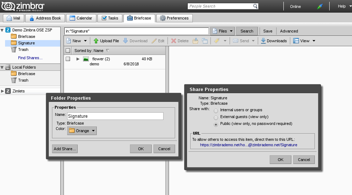The height and width of the screenshot is (195, 352).
Task: Click the Name field in Folder Properties
Action: click(x=115, y=116)
